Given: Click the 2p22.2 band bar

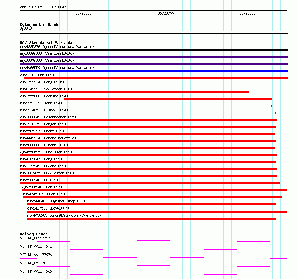Looking at the screenshot, I should [x=154, y=32].
